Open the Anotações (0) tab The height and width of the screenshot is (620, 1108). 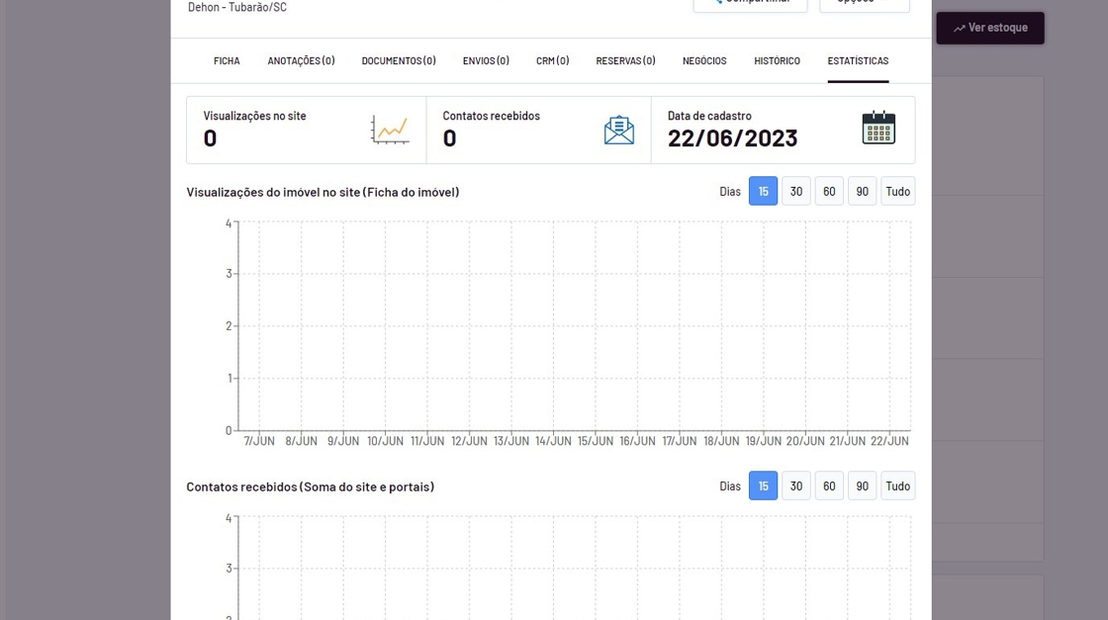pos(301,61)
